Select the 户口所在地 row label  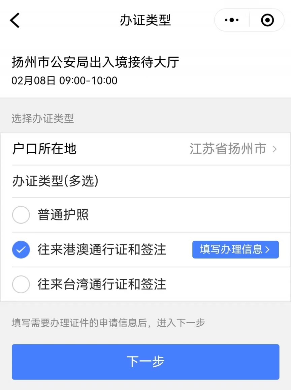44,149
